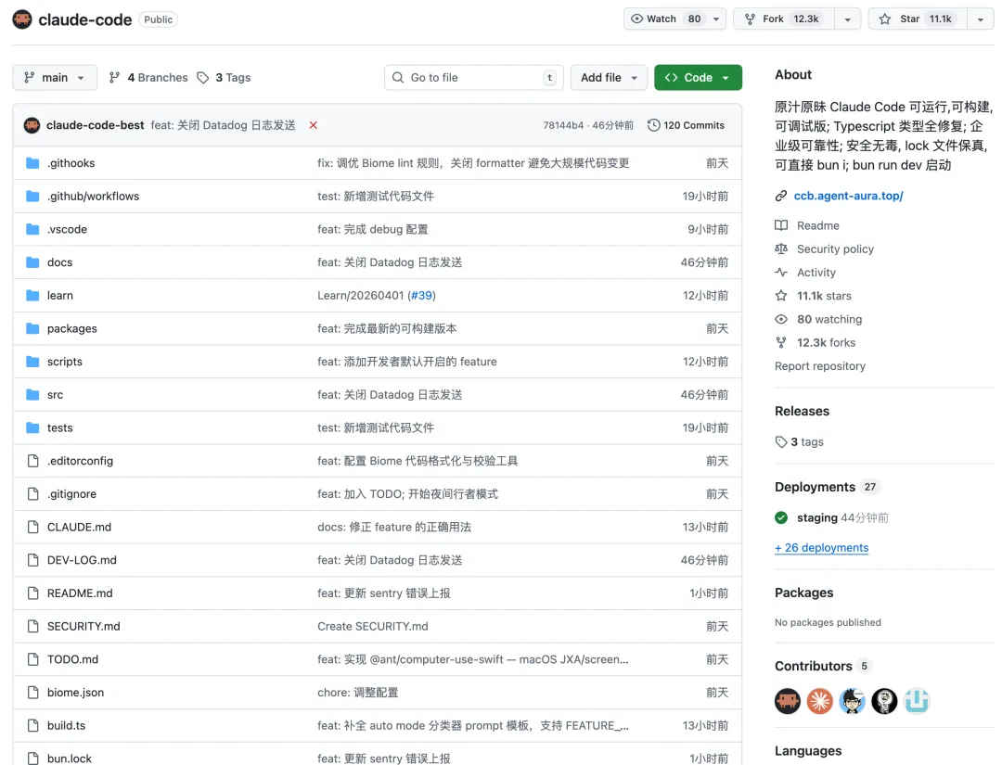Open the Deployments heading link
This screenshot has height=765, width=1002.
point(815,487)
